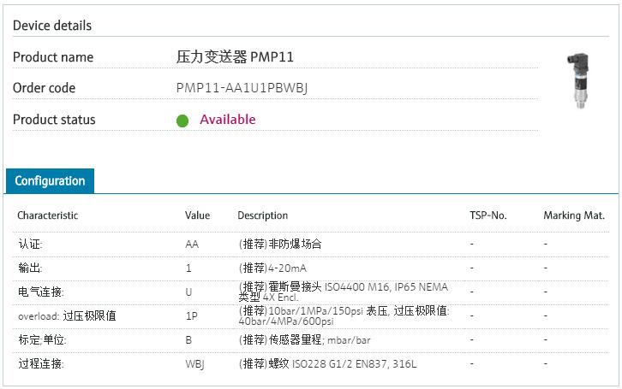Select the overload 过压极限值 row label
This screenshot has width=622, height=389.
tap(67, 316)
